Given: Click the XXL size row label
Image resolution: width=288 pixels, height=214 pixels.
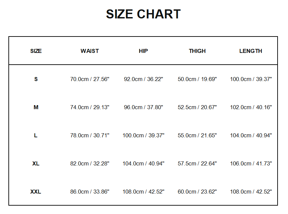Looking at the screenshot, I should (x=36, y=192).
